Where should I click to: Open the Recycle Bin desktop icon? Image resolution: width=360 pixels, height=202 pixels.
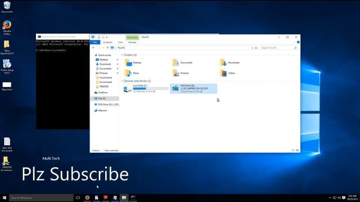tap(7, 7)
